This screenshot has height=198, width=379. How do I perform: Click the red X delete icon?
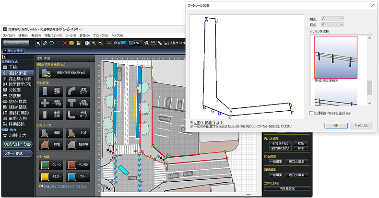[x=64, y=43]
